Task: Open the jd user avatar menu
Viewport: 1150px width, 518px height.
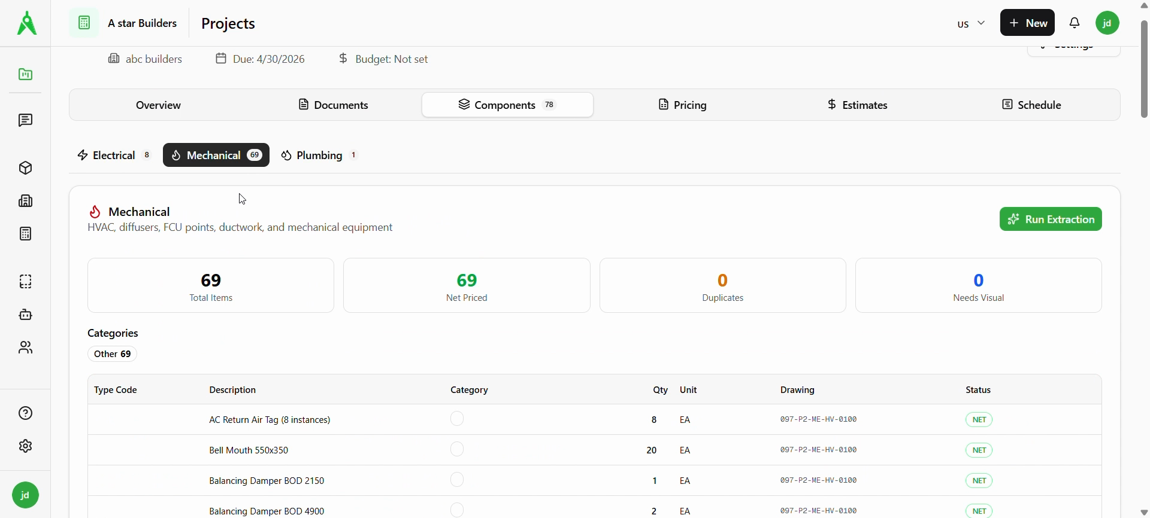Action: [1107, 23]
